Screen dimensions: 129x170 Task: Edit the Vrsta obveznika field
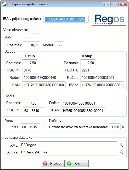pyautogui.click(x=36, y=30)
